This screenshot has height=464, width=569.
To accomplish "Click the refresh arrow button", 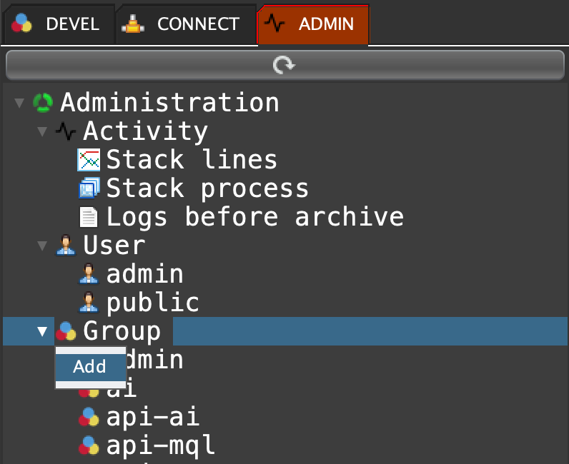I will 284,66.
